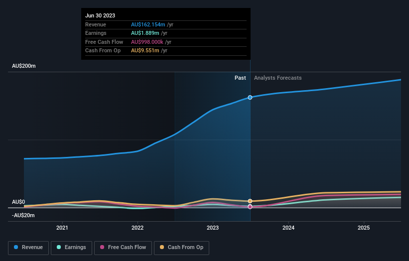Click the AU$1.889m earnings value
The image size is (409, 261).
pos(145,33)
